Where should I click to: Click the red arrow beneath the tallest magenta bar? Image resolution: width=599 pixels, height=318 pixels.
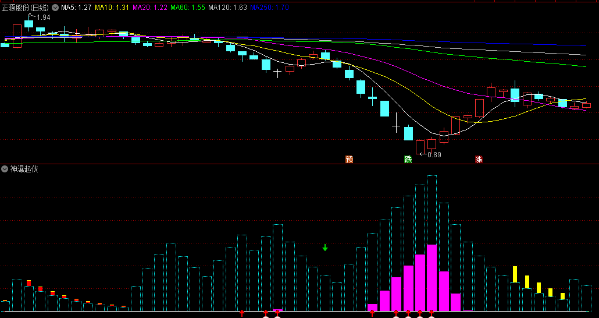[432, 313]
